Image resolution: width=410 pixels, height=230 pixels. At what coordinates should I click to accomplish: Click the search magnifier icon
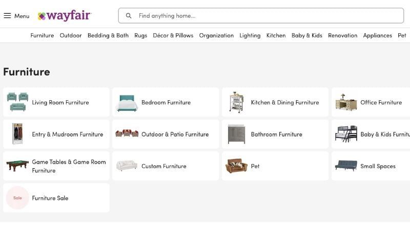[x=129, y=16]
